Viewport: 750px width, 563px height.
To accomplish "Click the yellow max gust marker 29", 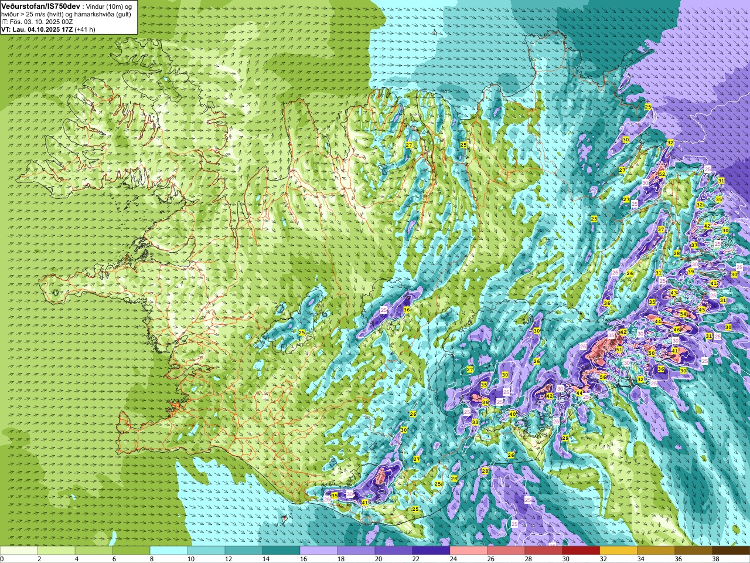I will click(565, 438).
